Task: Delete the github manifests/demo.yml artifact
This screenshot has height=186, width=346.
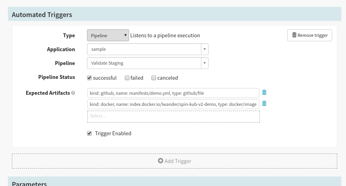Action: point(264,92)
